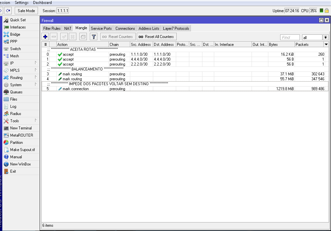Open the Dashboard menu
The height and width of the screenshot is (231, 331).
click(42, 3)
